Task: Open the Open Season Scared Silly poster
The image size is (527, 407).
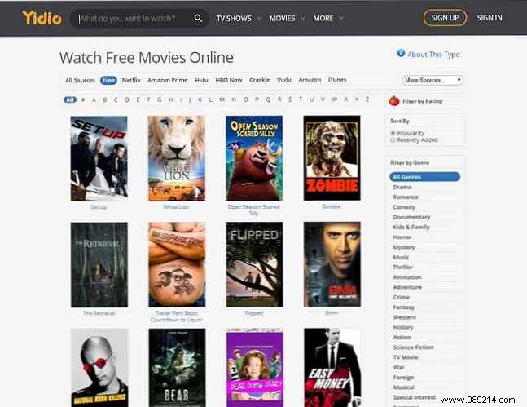Action: tap(254, 158)
